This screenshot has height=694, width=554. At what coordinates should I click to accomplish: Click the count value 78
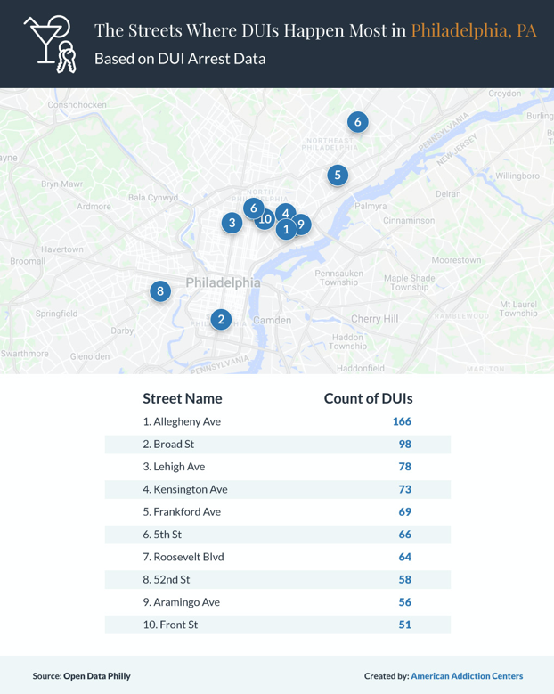405,467
